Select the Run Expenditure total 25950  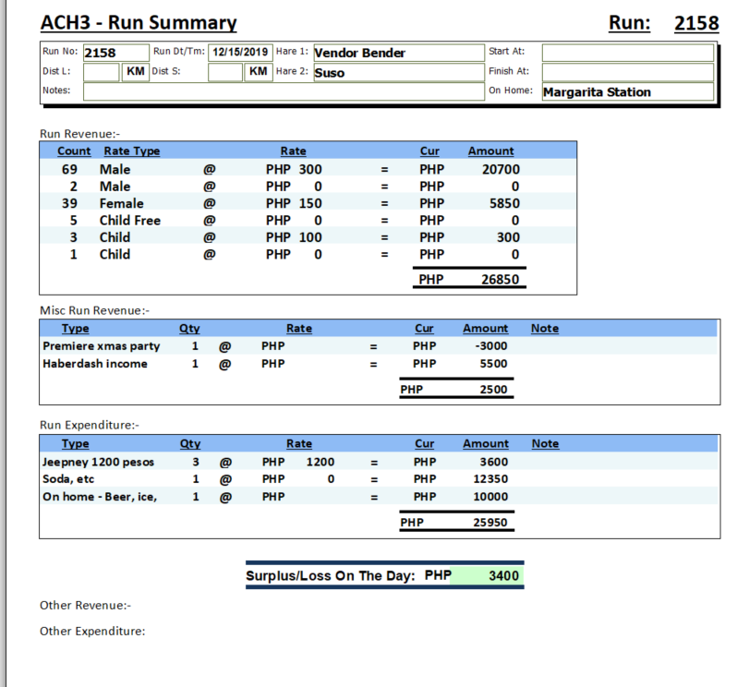click(x=489, y=524)
